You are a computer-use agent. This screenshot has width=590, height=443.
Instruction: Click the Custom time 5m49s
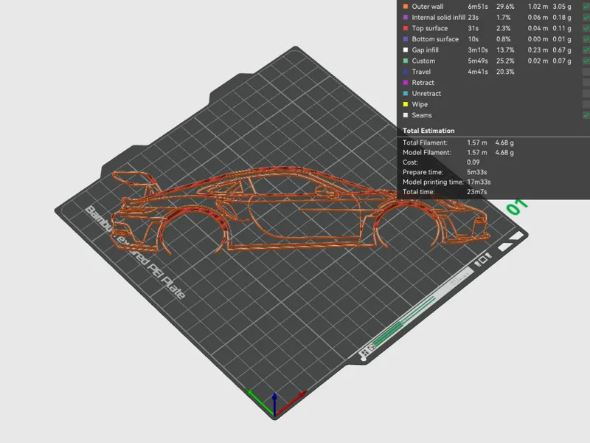click(x=478, y=61)
